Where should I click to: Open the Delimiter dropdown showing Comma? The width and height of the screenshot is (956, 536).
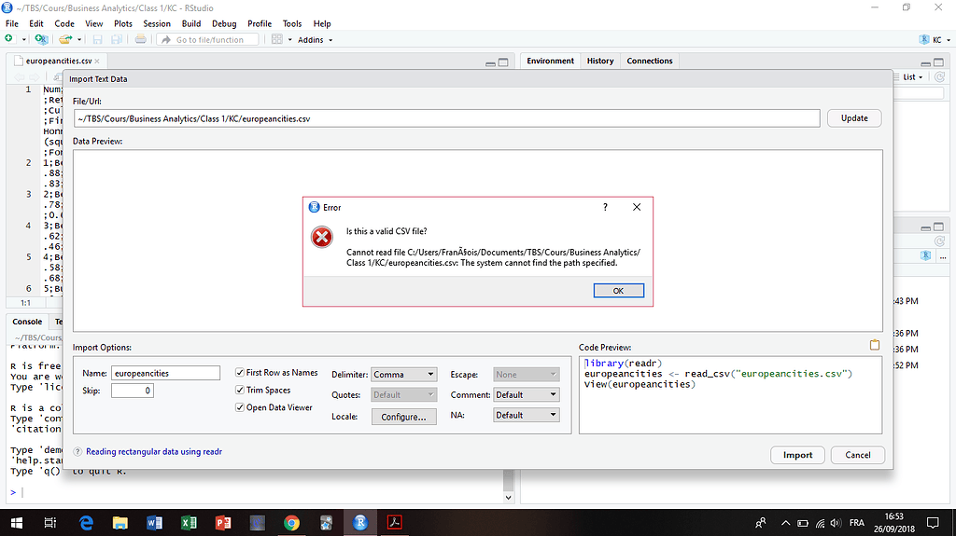click(403, 375)
